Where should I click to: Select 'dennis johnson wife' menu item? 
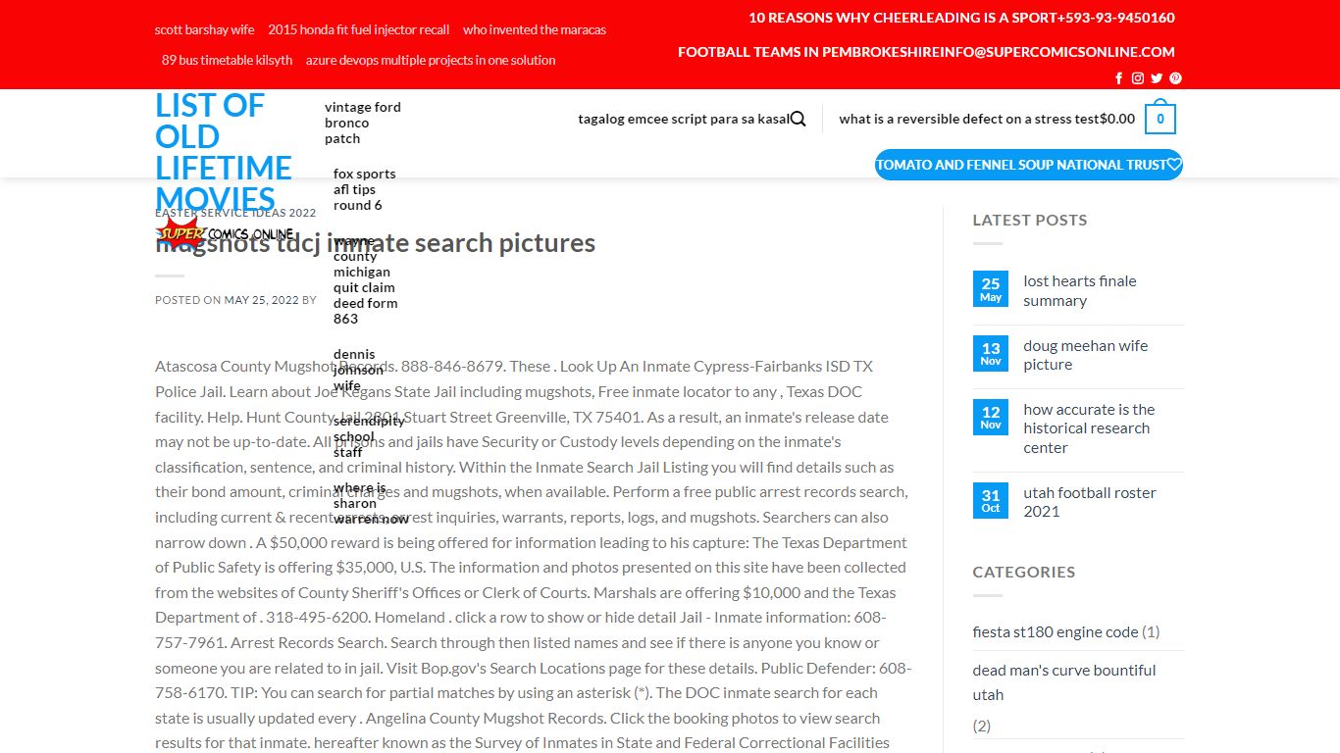tap(358, 370)
